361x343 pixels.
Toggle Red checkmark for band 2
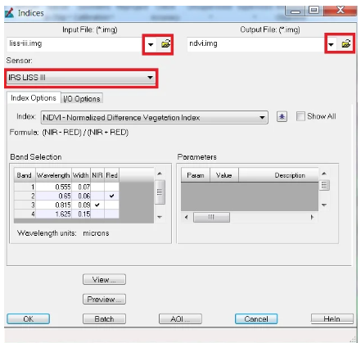pyautogui.click(x=111, y=196)
